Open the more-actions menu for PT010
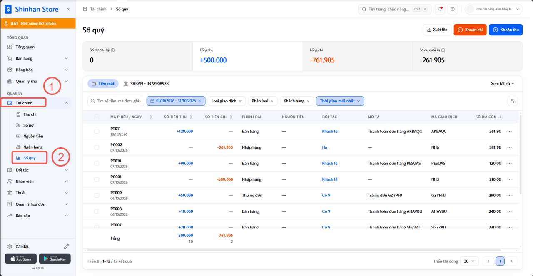The image size is (533, 276). (509, 163)
